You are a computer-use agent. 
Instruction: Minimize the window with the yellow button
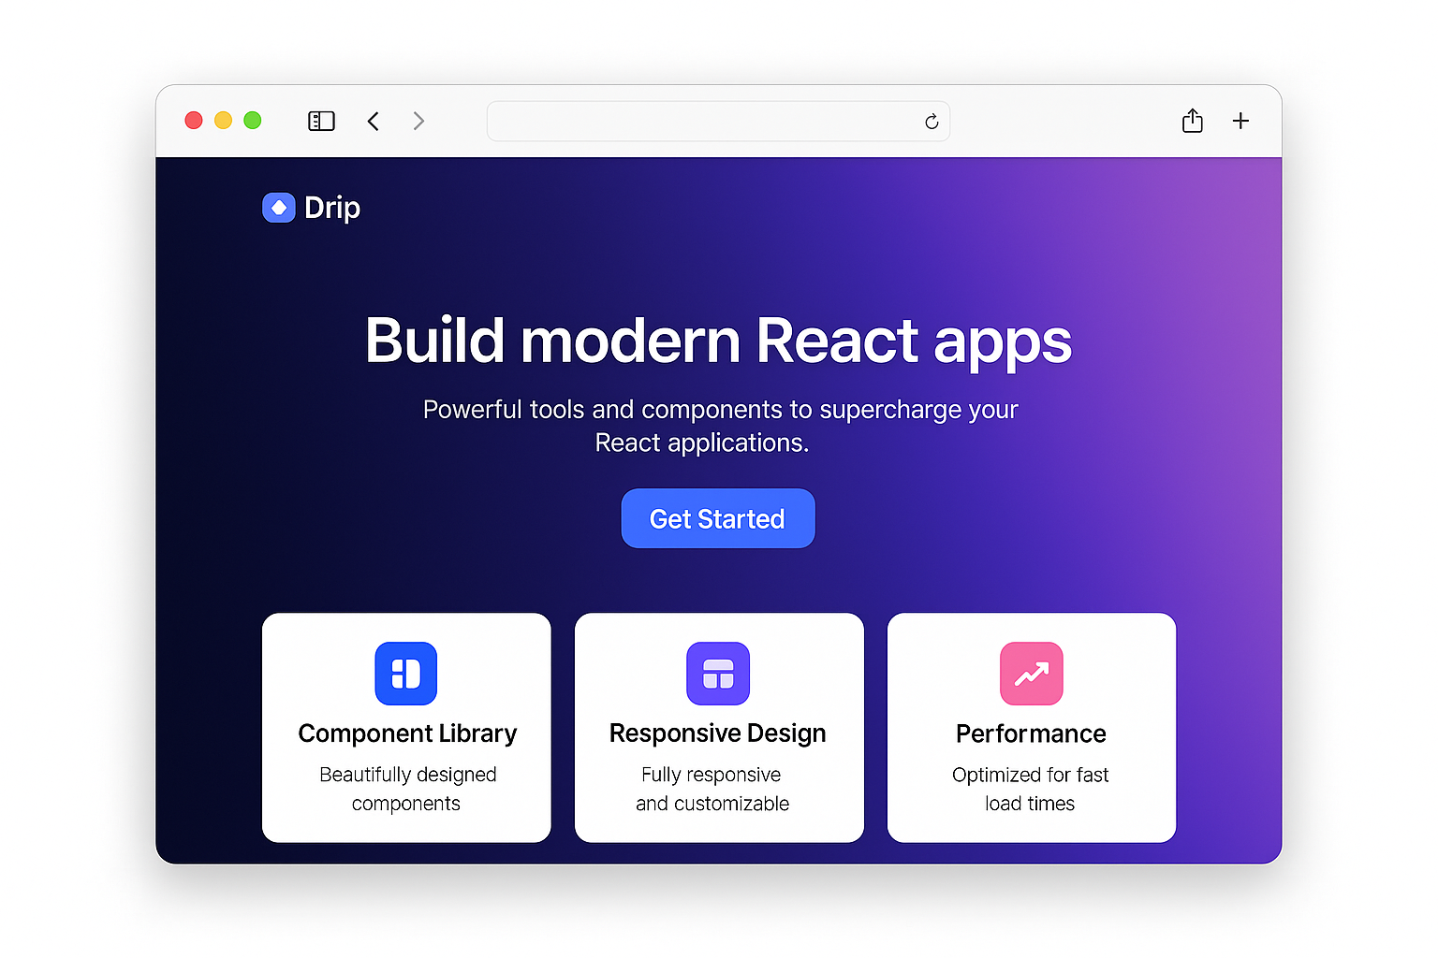pyautogui.click(x=223, y=120)
